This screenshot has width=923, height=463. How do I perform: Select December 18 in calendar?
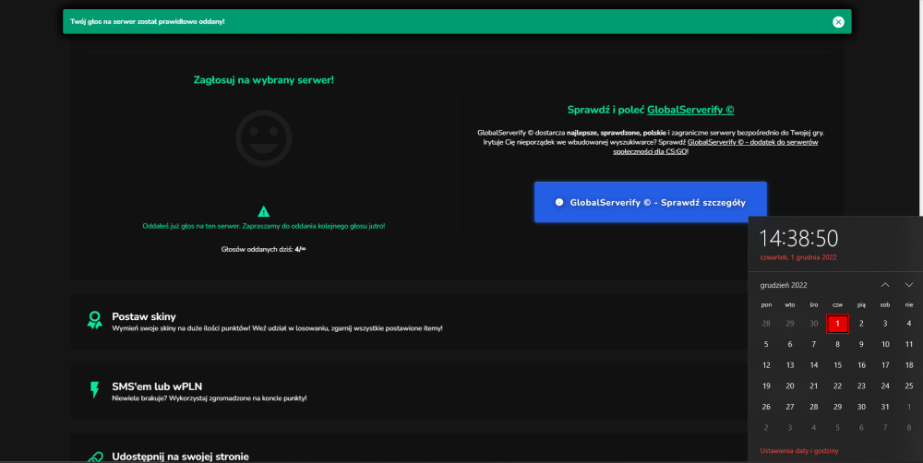pyautogui.click(x=909, y=365)
